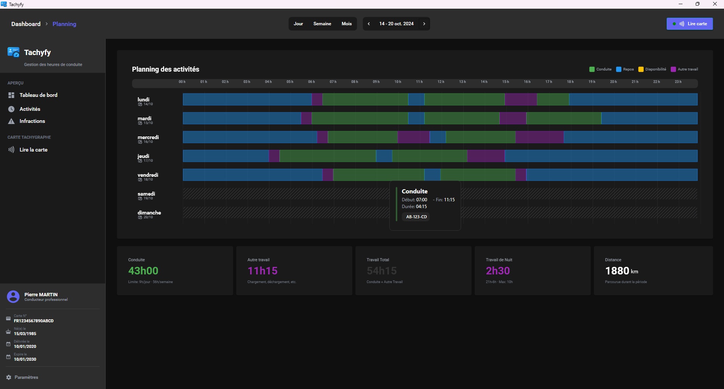Click the Activités clock icon

(x=11, y=109)
